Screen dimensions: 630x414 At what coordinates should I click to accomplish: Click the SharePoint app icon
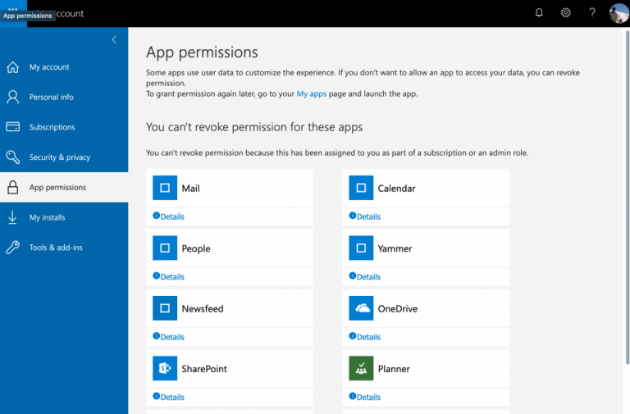coord(165,368)
